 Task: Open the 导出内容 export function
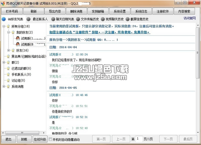point(55,11)
